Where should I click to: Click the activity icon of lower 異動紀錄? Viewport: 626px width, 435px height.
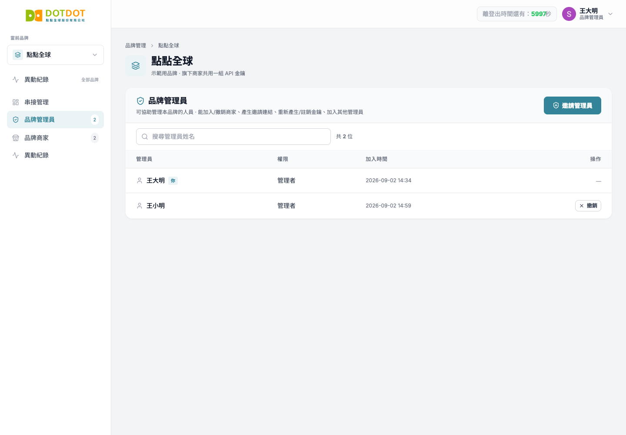pyautogui.click(x=16, y=155)
